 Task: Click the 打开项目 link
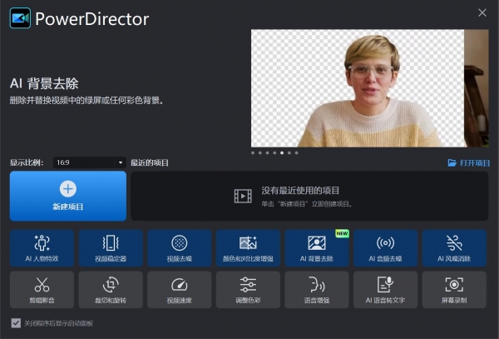pyautogui.click(x=469, y=163)
